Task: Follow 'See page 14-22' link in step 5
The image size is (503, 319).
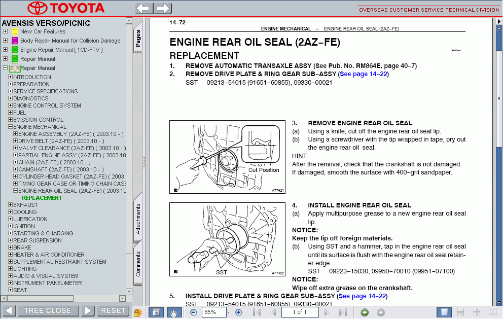Action: (x=362, y=296)
